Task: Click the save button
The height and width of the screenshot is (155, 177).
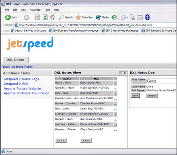Action: [x=135, y=96]
